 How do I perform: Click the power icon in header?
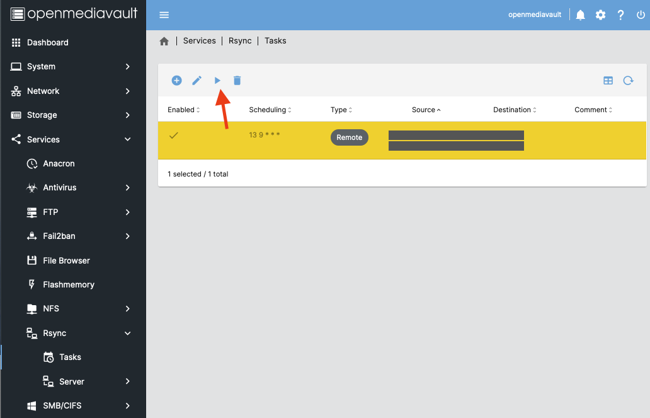(641, 15)
